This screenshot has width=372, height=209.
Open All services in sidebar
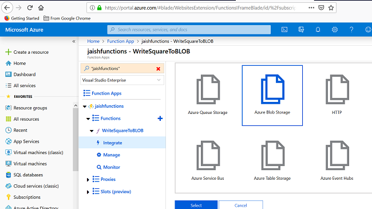25,86
